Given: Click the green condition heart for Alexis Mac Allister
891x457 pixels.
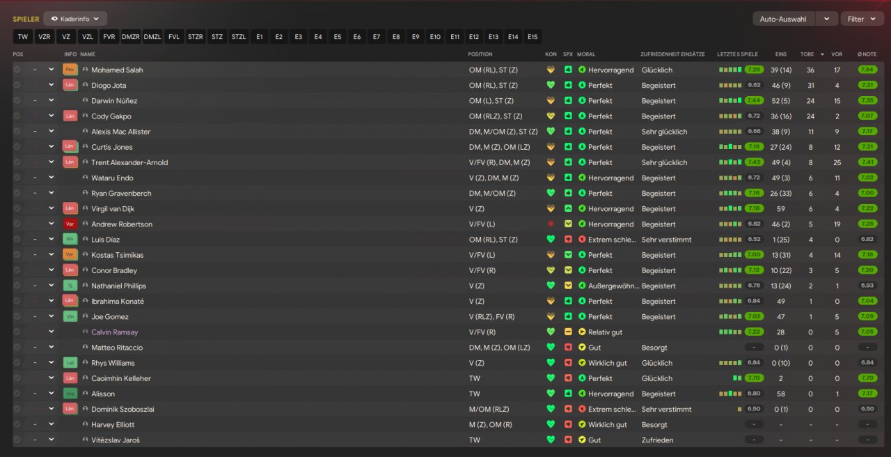Looking at the screenshot, I should pyautogui.click(x=551, y=132).
